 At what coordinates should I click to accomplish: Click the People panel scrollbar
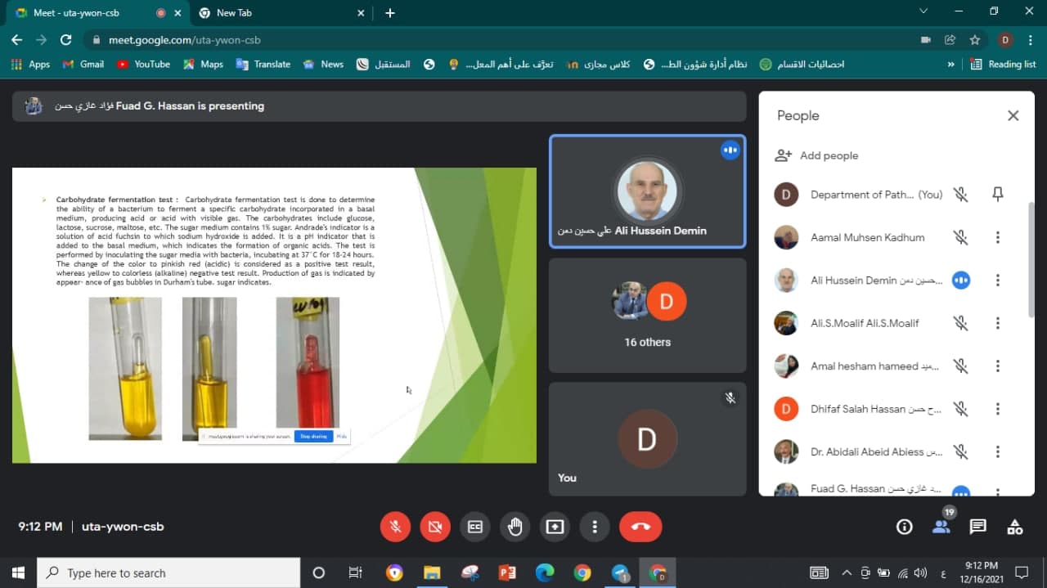(1031, 259)
